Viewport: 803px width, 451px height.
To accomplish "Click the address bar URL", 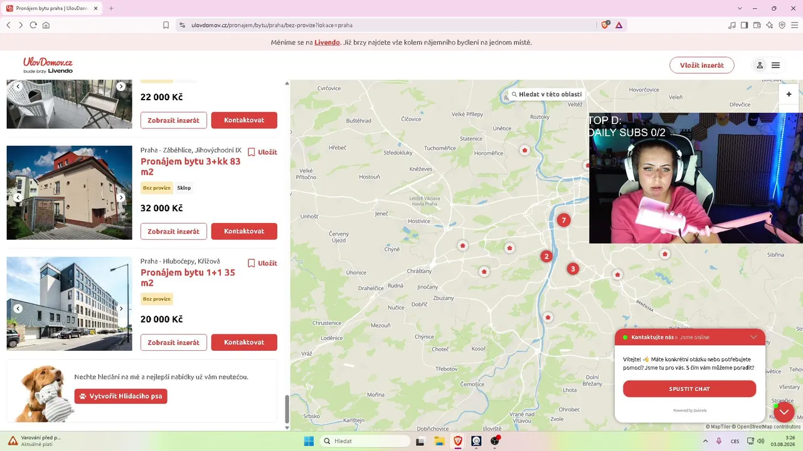I will [272, 25].
